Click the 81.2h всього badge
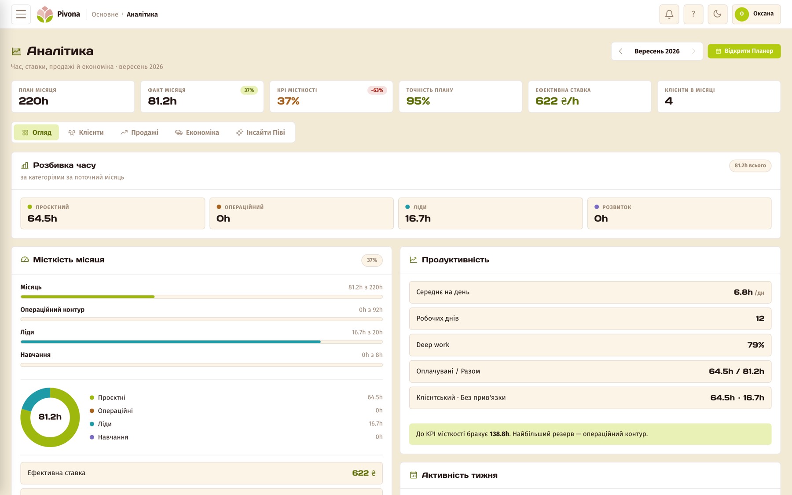The width and height of the screenshot is (792, 495). coord(750,165)
